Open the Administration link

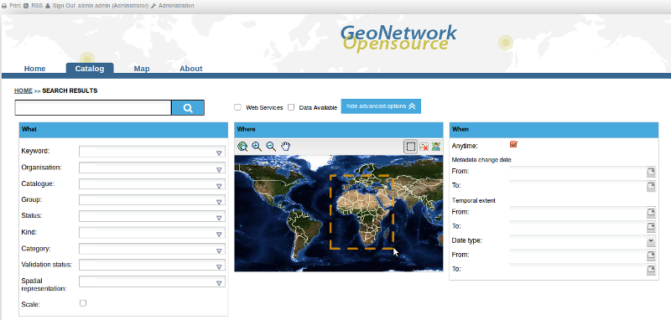tap(176, 6)
